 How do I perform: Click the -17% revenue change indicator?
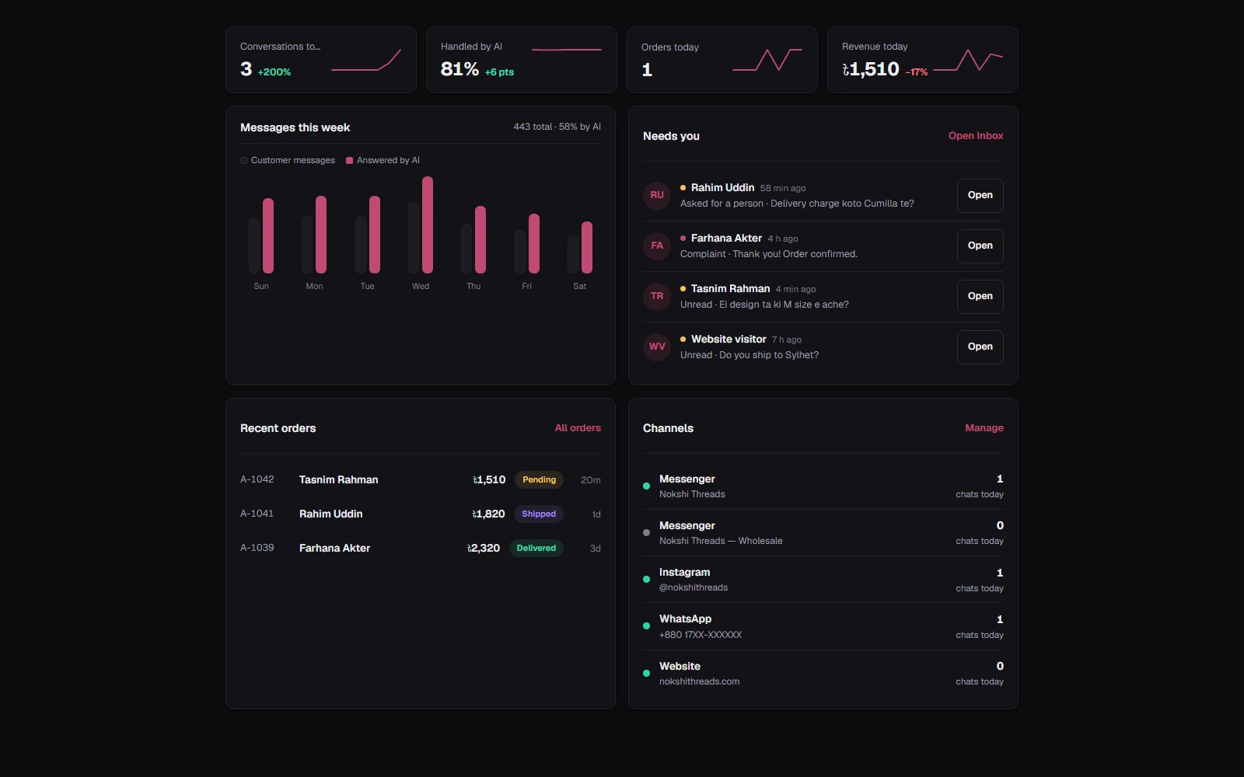(917, 72)
